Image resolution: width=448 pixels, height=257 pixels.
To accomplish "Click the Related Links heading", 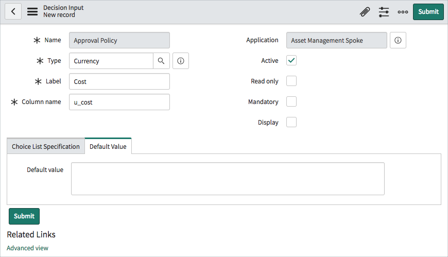I will [31, 234].
